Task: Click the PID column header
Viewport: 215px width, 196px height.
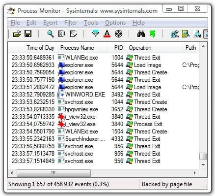Action: 116,48
